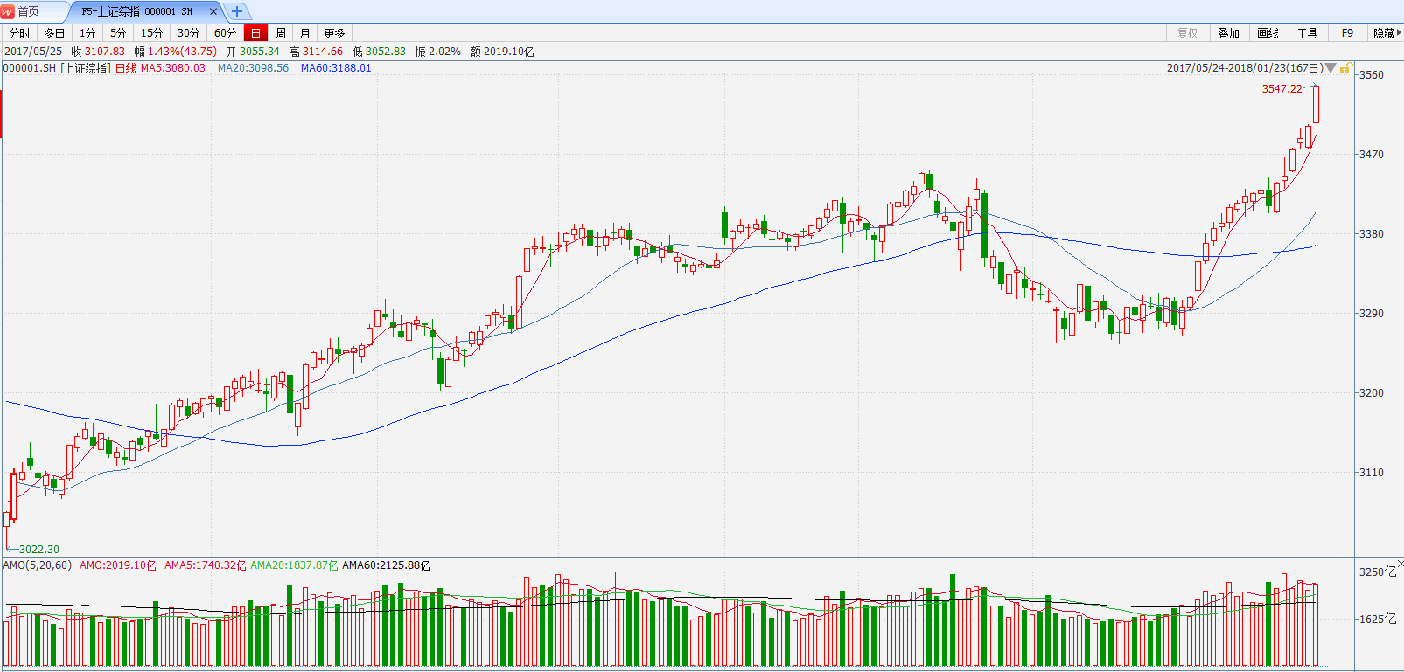The height and width of the screenshot is (672, 1404).
Task: Click the 3560 price axis label
Action: [x=1372, y=75]
